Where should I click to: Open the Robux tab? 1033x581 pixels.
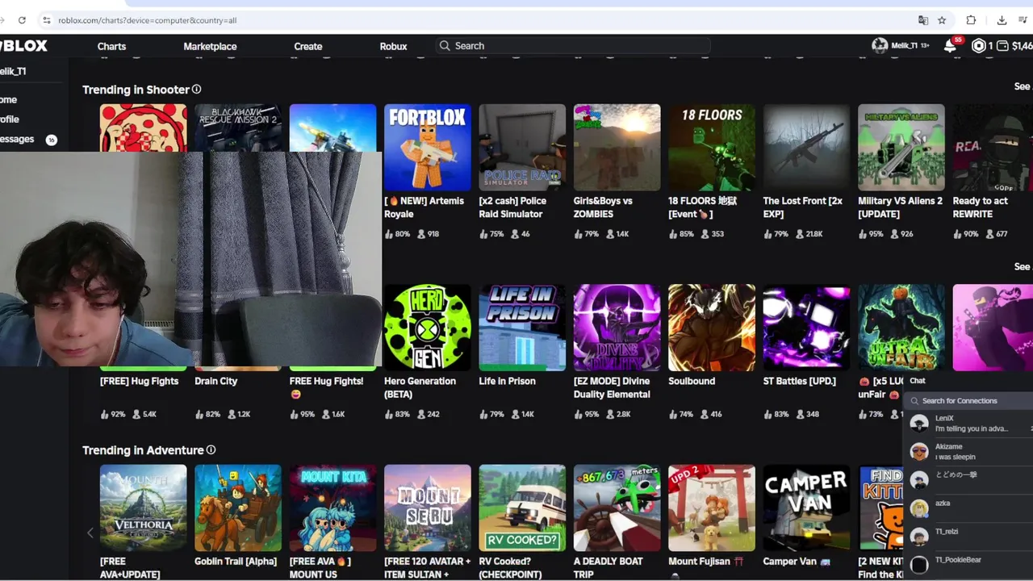click(393, 46)
